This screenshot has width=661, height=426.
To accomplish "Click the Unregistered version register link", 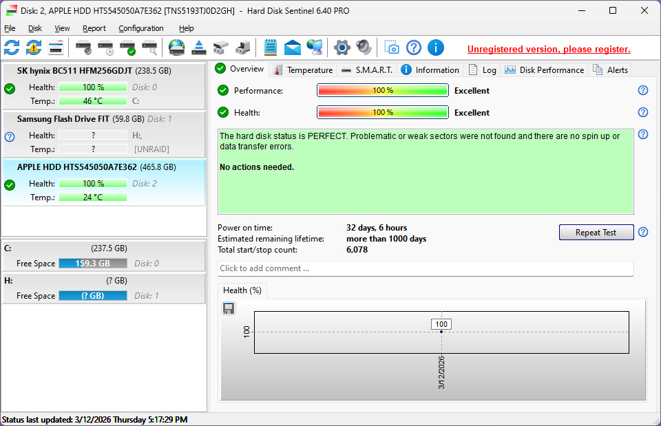I will pos(549,49).
